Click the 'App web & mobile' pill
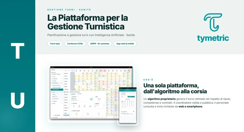Screen dimensions: 244x132 (125, 44)
